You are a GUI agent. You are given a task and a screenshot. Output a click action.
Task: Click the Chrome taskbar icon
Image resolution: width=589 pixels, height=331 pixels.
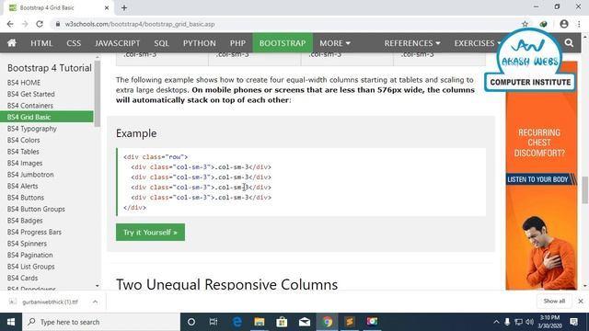[328, 322]
